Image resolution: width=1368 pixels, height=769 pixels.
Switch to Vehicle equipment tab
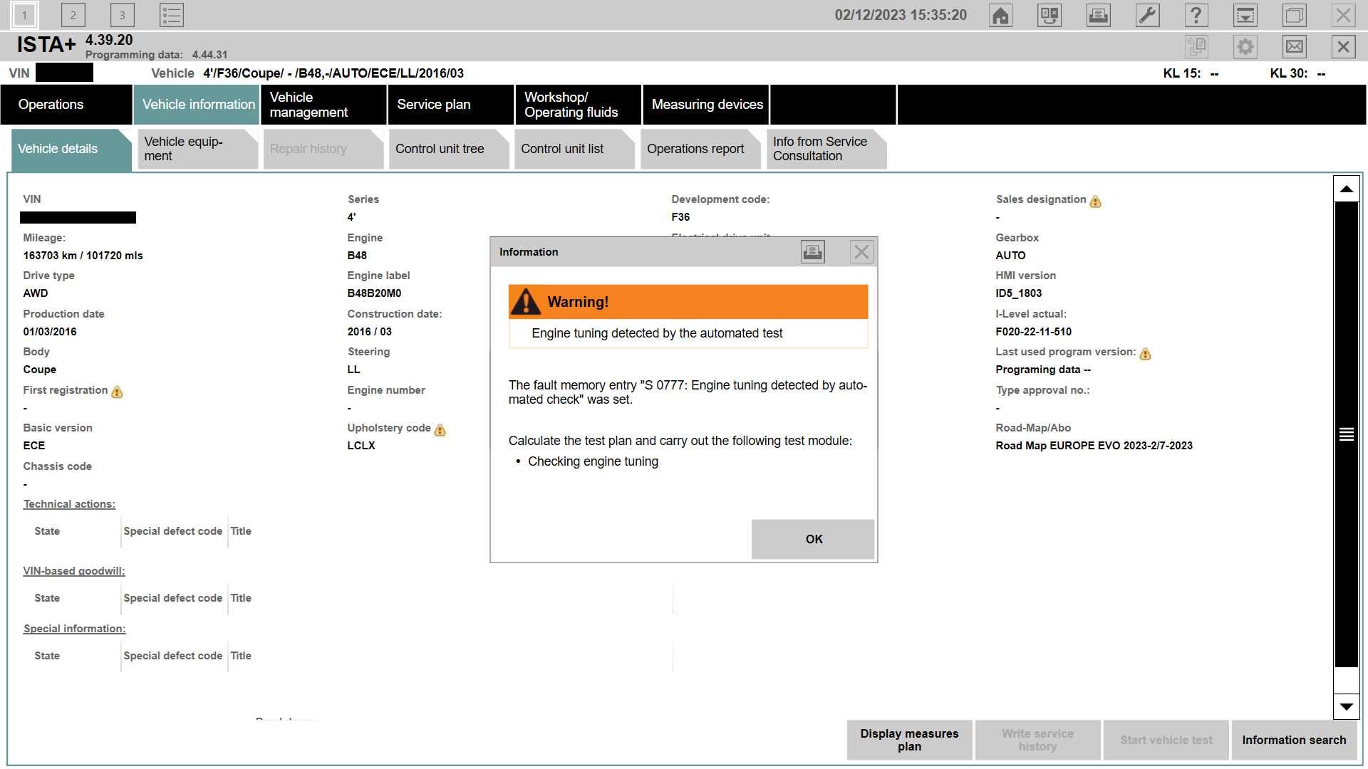pyautogui.click(x=197, y=149)
